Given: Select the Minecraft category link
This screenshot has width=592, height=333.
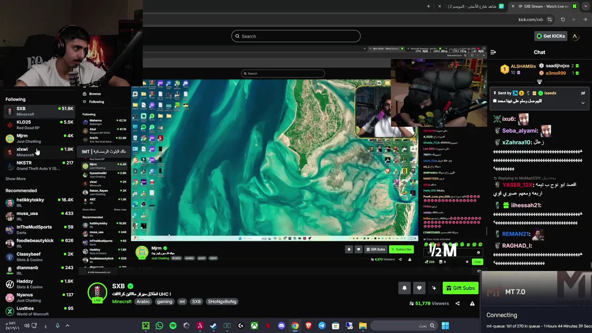Looking at the screenshot, I should (x=122, y=302).
